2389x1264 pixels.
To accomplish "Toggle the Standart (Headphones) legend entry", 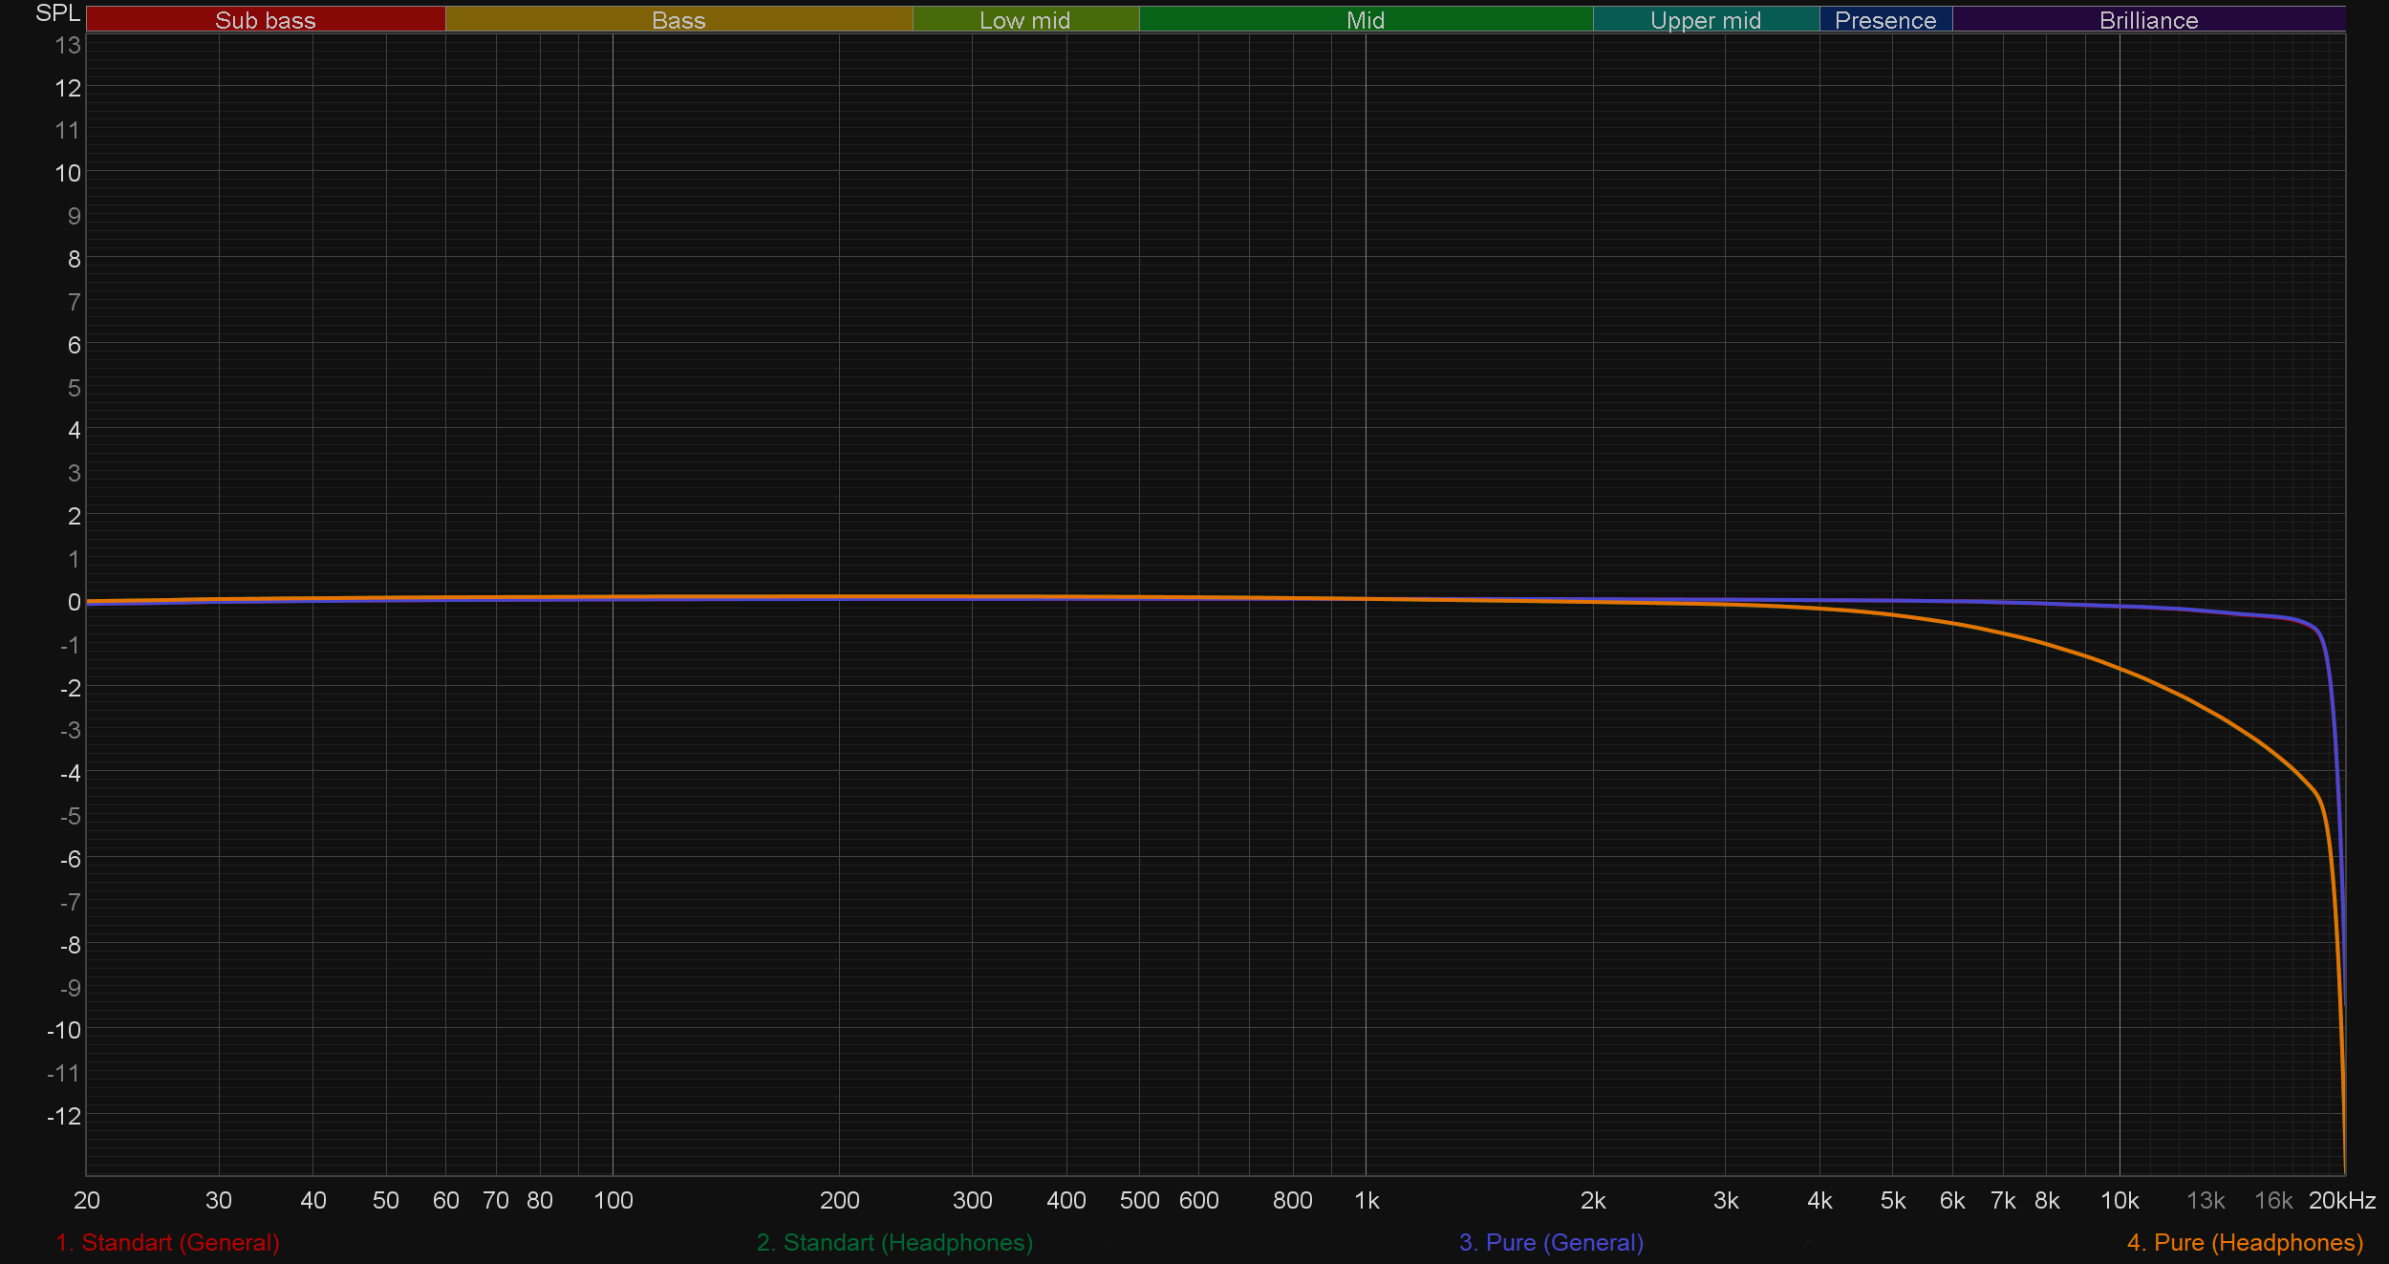I will pos(894,1242).
